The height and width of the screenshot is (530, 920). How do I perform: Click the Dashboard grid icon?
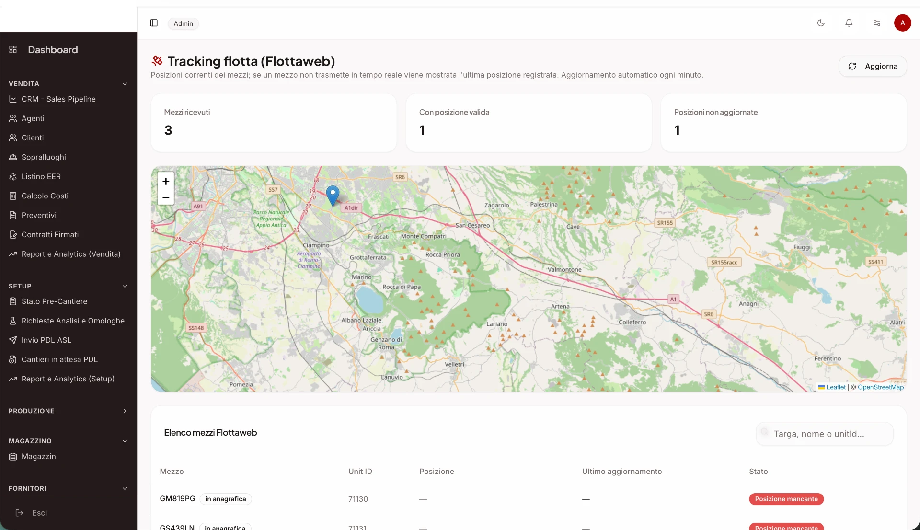tap(13, 49)
